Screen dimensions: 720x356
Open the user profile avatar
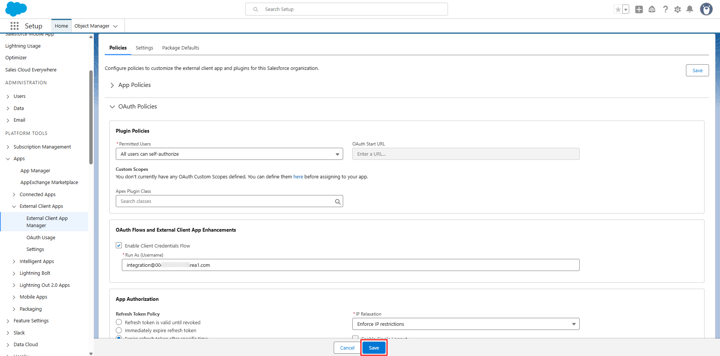pos(706,9)
